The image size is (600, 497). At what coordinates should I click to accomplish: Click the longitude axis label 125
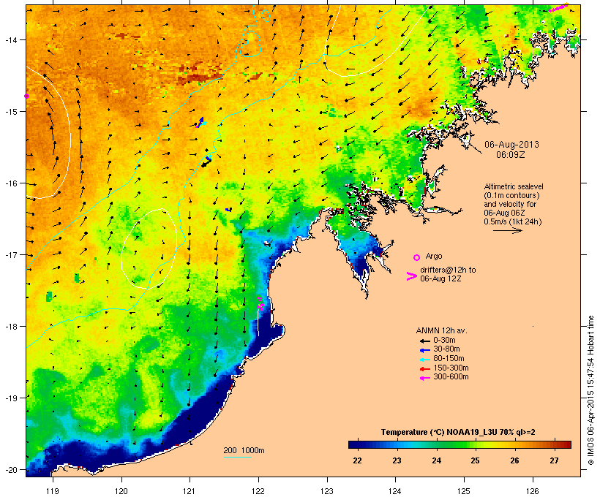(464, 491)
